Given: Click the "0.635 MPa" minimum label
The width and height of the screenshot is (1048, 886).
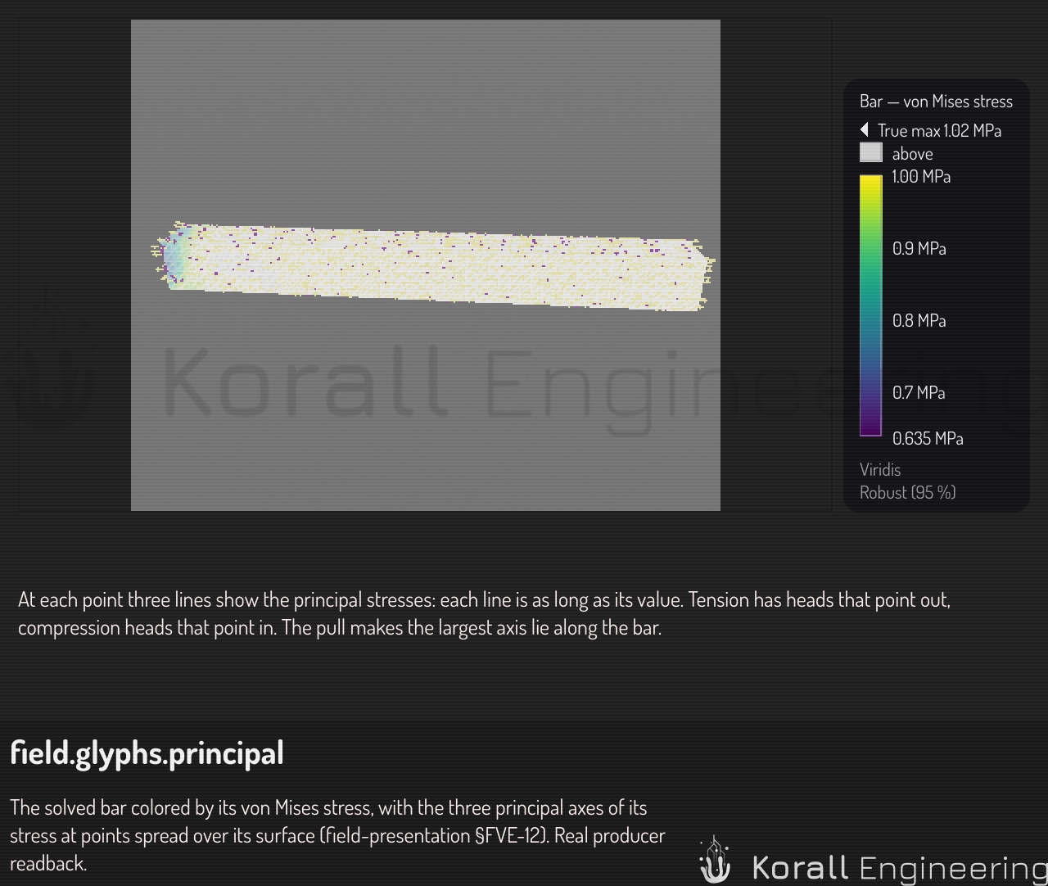Looking at the screenshot, I should tap(928, 438).
